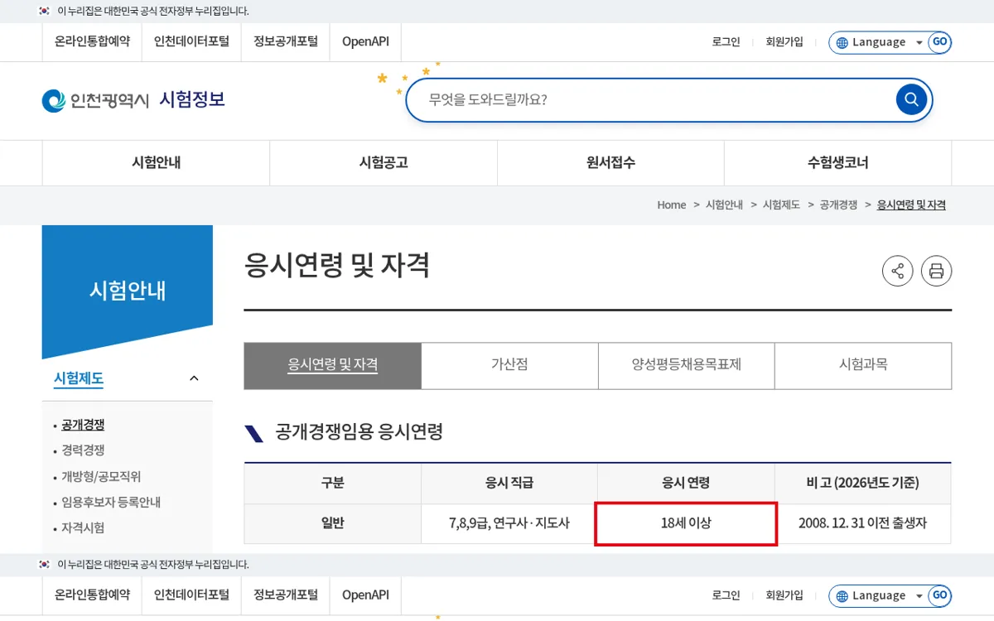Screen dimensions: 994x621
Task: Select 자격시험 in the sidebar list
Action: [x=83, y=528]
